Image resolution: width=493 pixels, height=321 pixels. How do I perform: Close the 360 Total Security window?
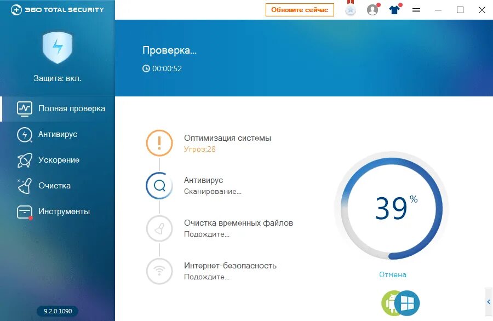[481, 10]
